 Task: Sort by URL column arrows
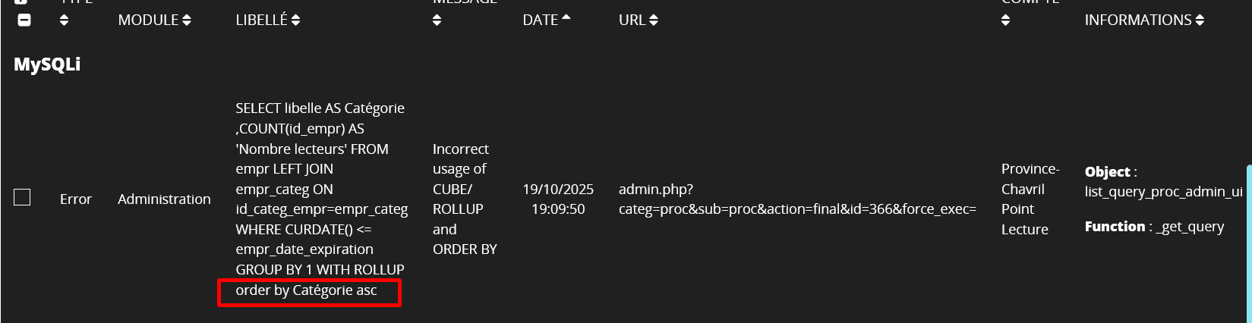tap(654, 20)
